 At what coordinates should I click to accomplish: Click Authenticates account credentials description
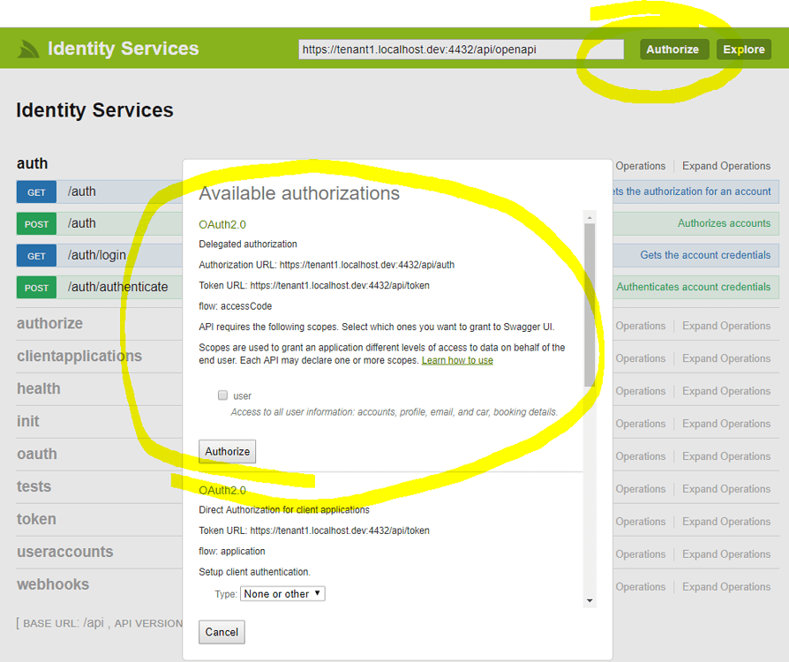694,287
